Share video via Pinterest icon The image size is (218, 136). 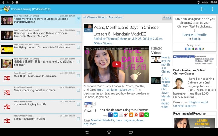[141, 115]
